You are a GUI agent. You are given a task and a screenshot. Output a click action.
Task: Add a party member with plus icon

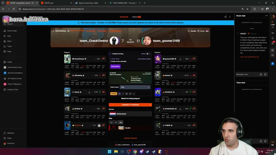(272, 55)
